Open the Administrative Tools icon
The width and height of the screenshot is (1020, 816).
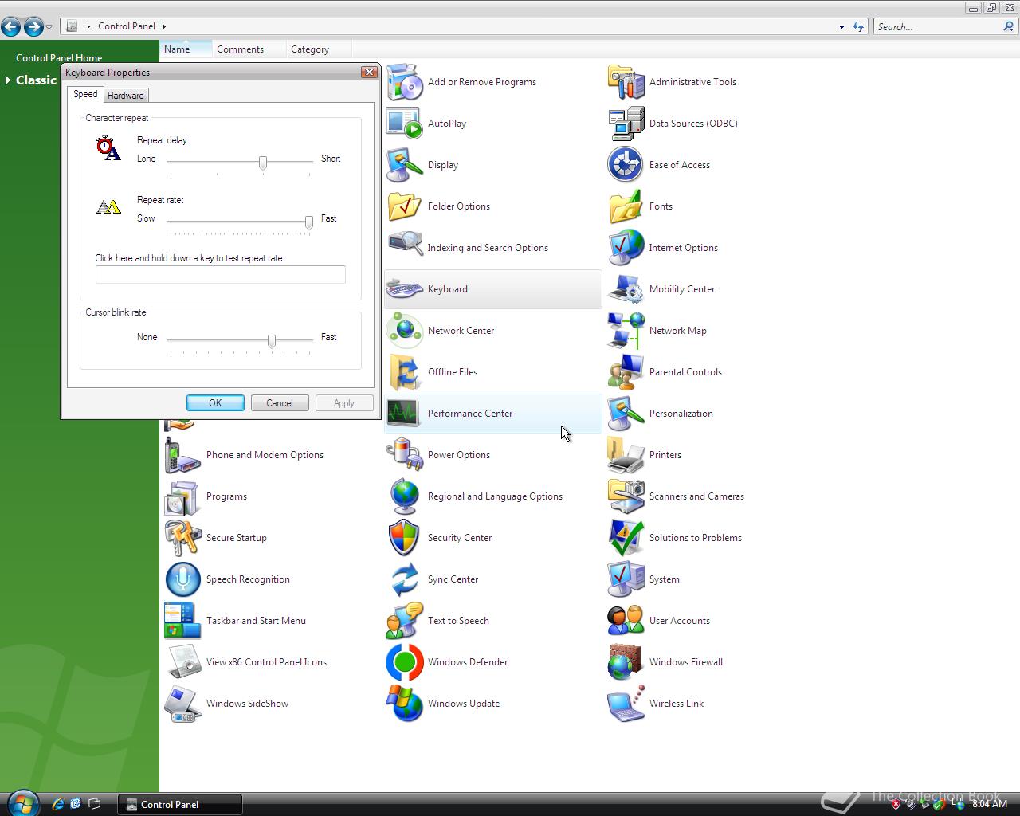[626, 82]
